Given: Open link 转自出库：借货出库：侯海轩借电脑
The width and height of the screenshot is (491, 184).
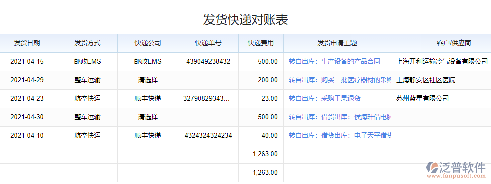Looking at the screenshot, I should point(340,117).
